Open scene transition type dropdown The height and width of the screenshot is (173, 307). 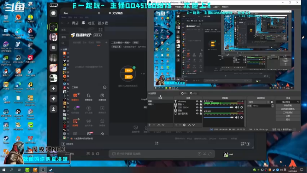pos(259,102)
